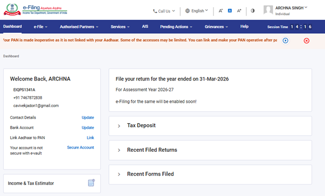Update Contact Details
Viewport: 325px width, 196px height.
[x=87, y=117]
